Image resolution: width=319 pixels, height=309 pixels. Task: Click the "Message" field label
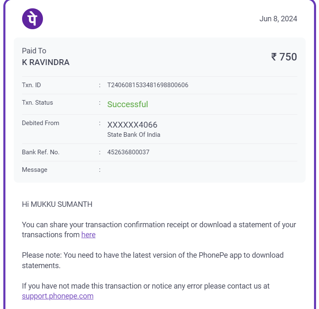[x=35, y=170]
